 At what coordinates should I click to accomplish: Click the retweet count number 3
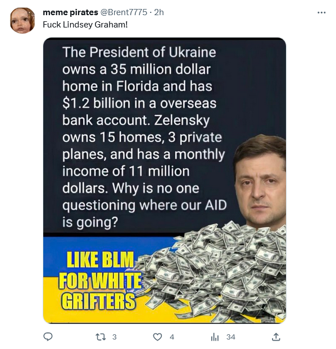click(x=115, y=337)
